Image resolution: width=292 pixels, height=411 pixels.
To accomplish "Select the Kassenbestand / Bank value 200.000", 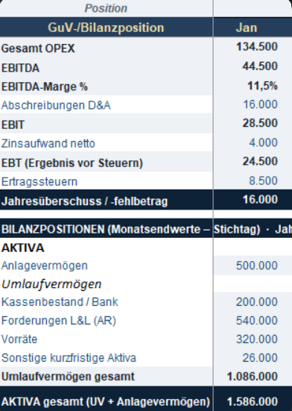I will tap(257, 302).
